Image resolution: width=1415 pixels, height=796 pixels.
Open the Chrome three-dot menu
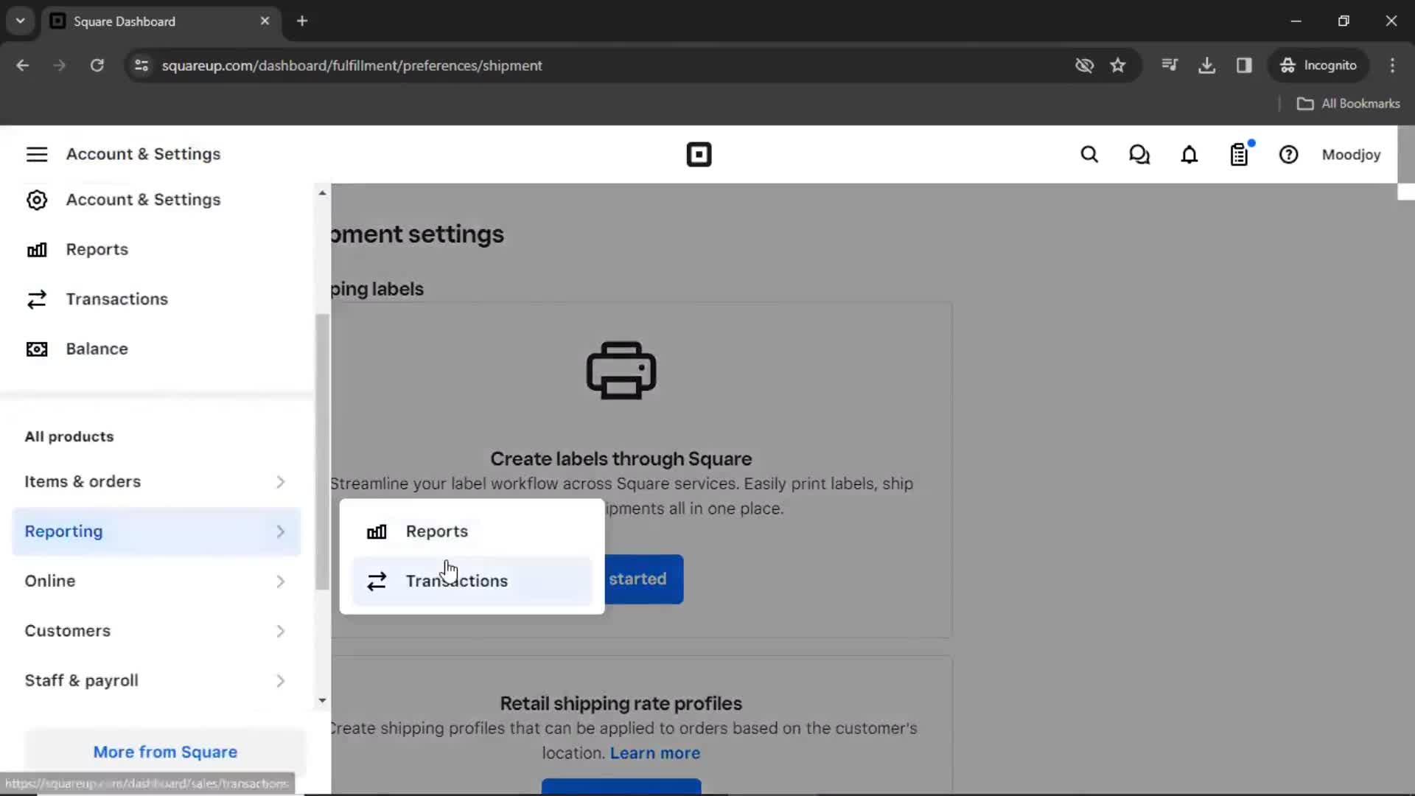tap(1392, 66)
